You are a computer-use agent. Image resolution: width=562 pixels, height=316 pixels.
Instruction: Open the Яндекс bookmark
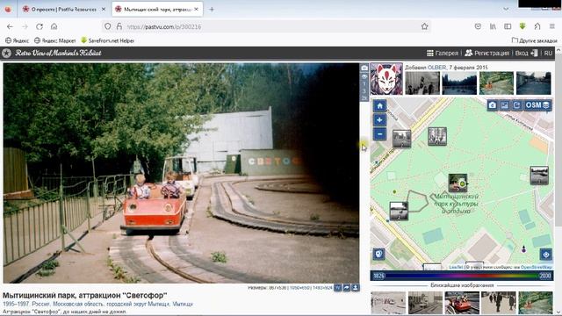[x=18, y=40]
